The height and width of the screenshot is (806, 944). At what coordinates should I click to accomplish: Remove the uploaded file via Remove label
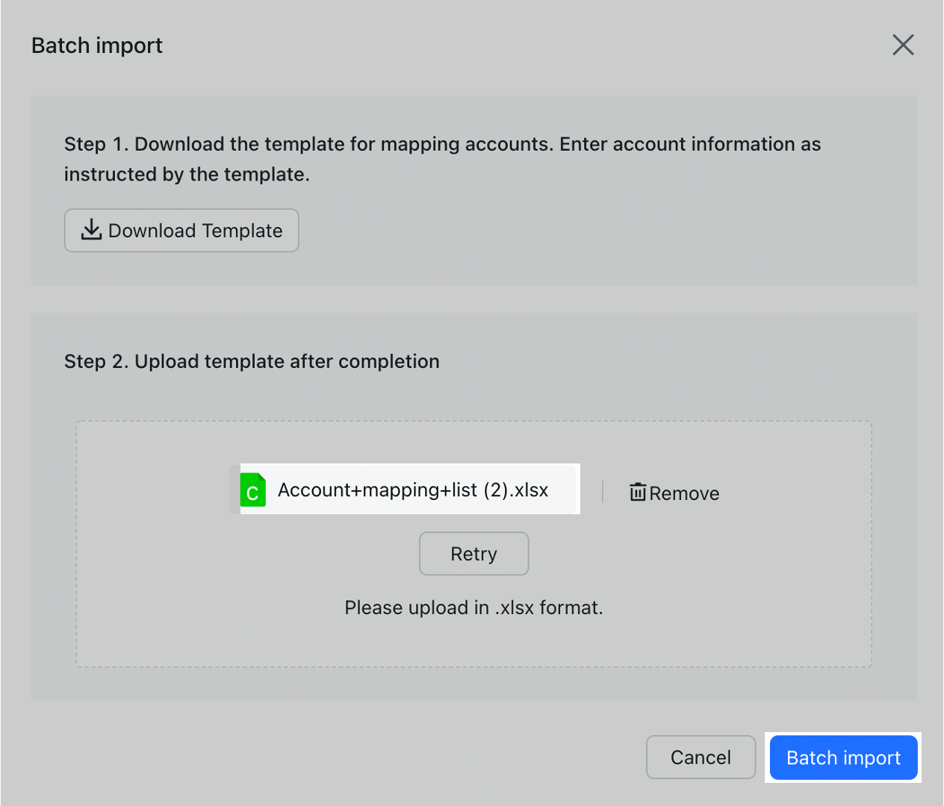tap(684, 493)
